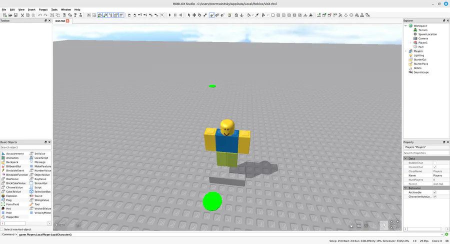Open the File menu

click(x=3, y=9)
